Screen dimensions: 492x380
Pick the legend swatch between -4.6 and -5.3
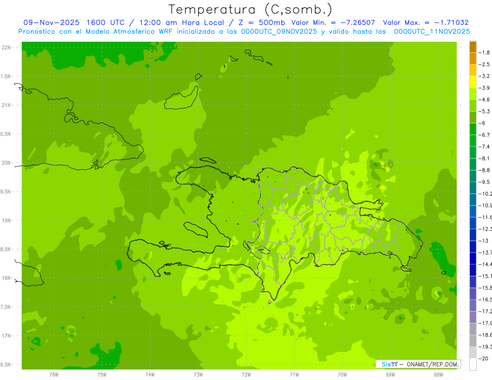(x=473, y=105)
